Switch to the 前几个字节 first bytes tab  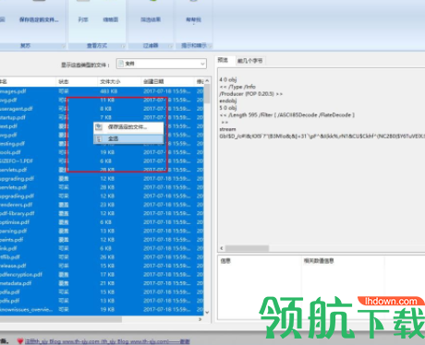[x=249, y=61]
